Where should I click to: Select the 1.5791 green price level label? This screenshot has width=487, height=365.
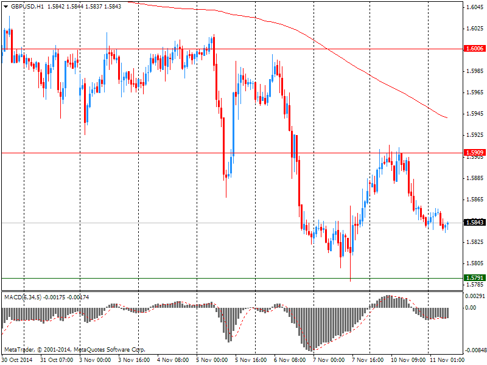click(x=475, y=277)
